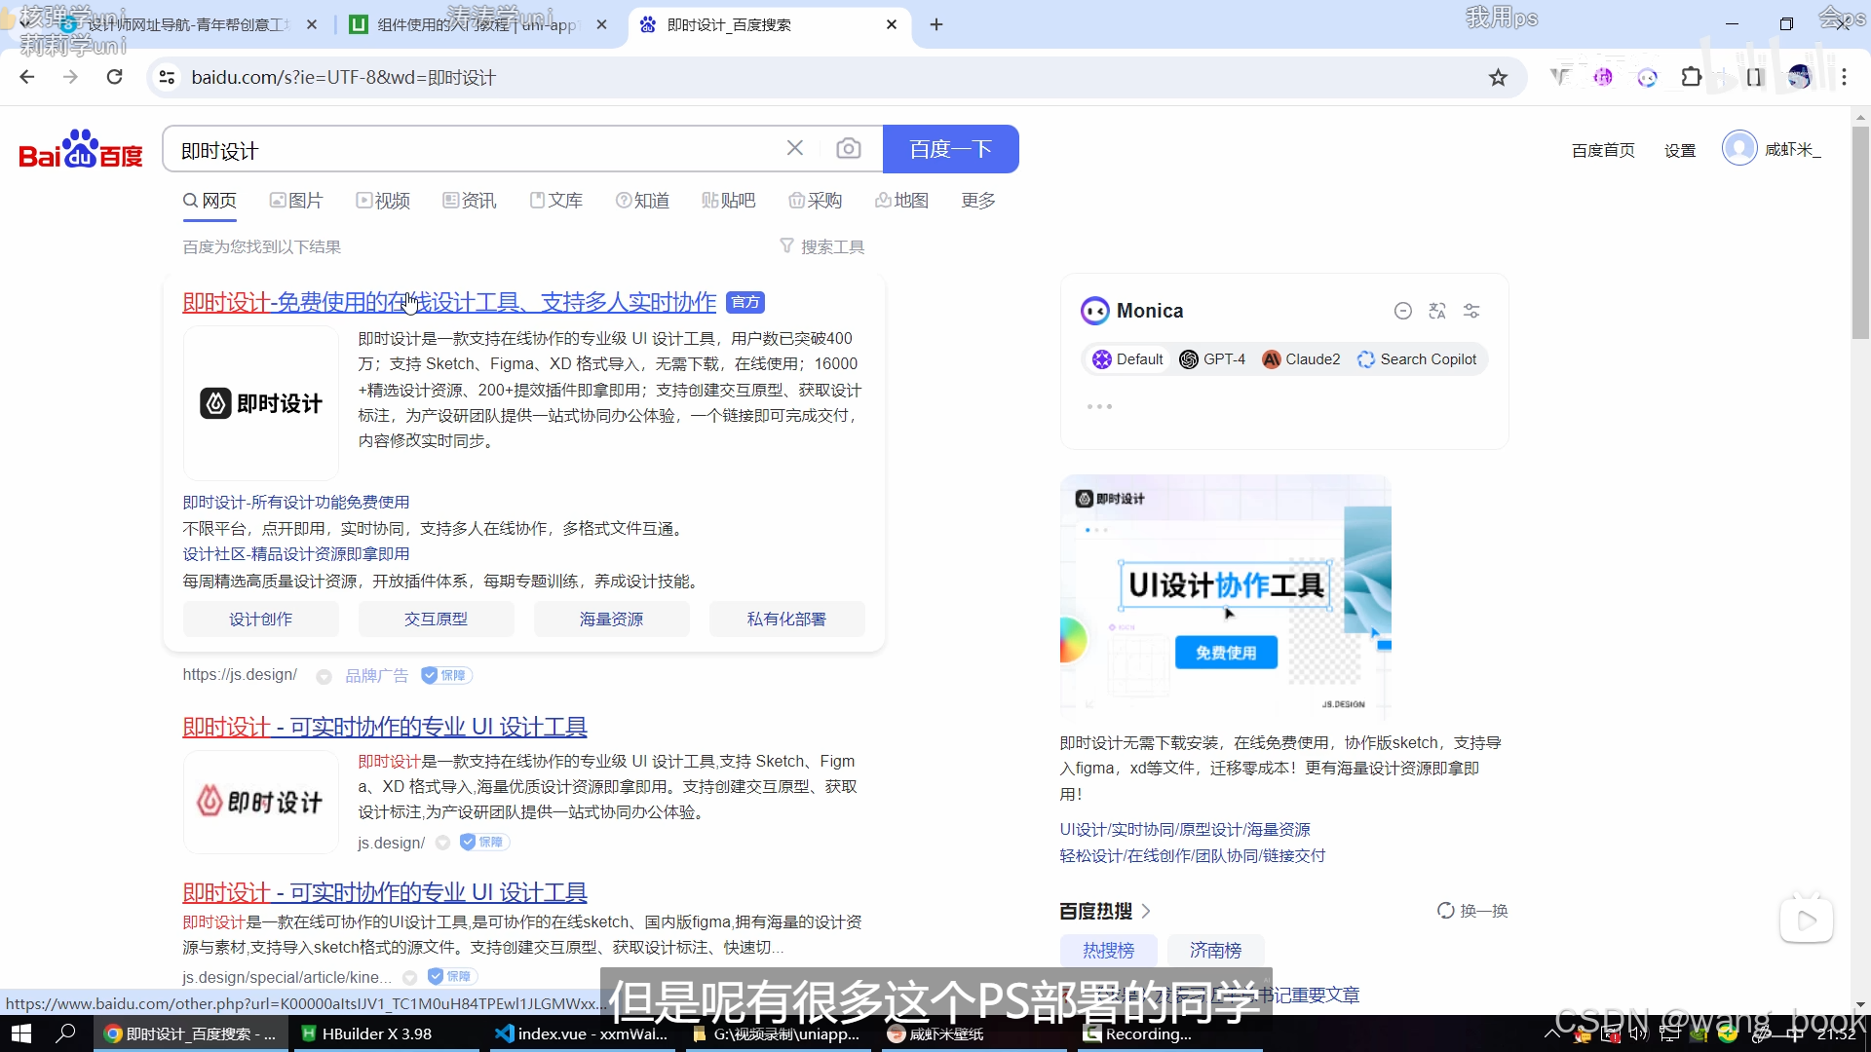Screen dimensions: 1871x1052
Task: Click the Chrome profile avatar
Action: click(1799, 77)
